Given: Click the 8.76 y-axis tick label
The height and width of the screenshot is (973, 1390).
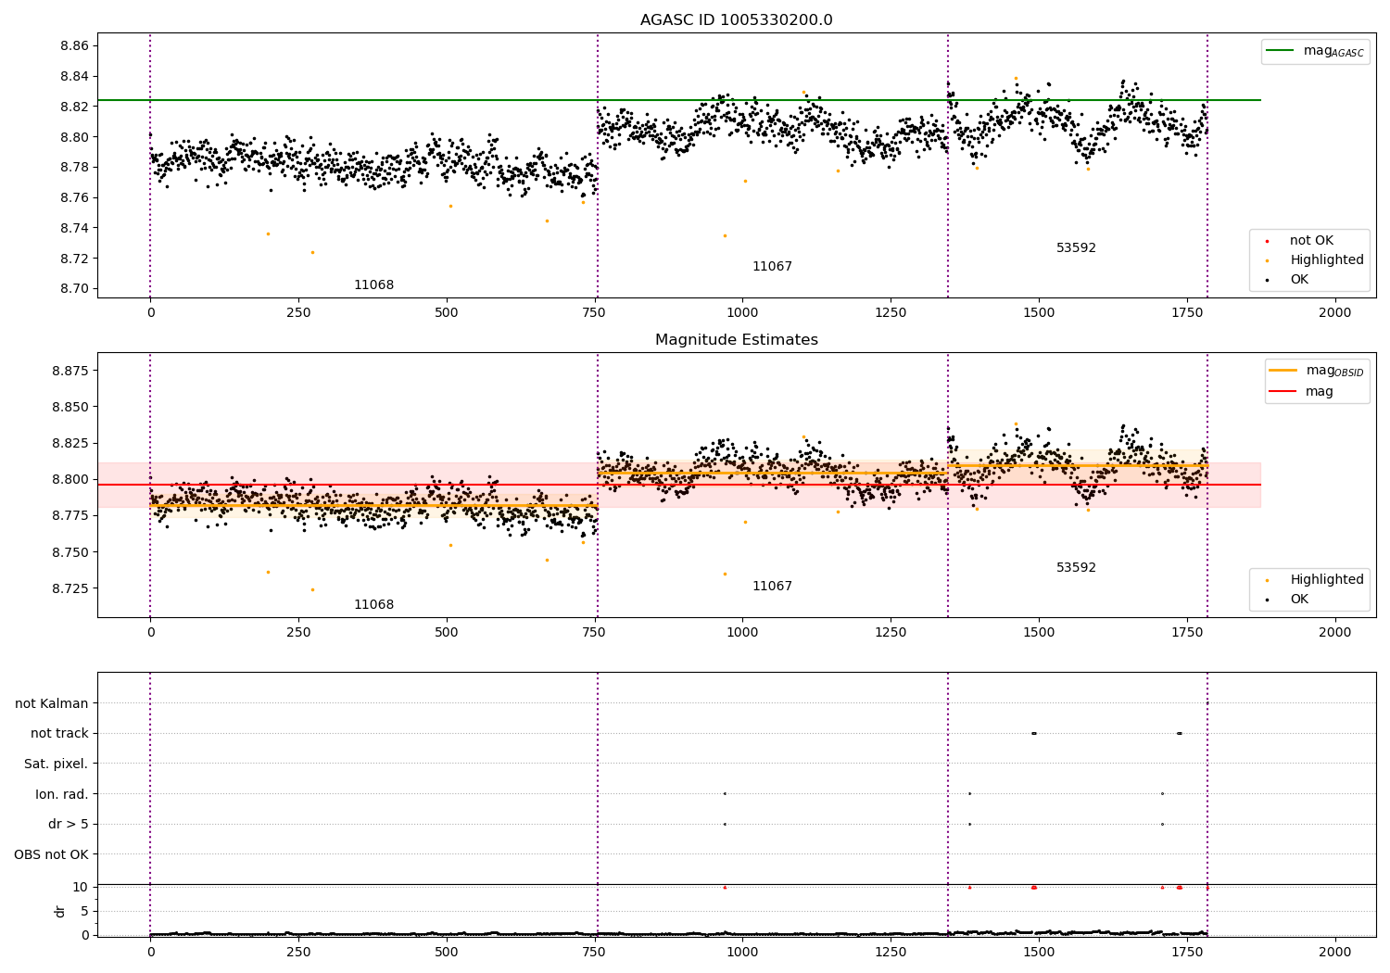Looking at the screenshot, I should [x=74, y=198].
